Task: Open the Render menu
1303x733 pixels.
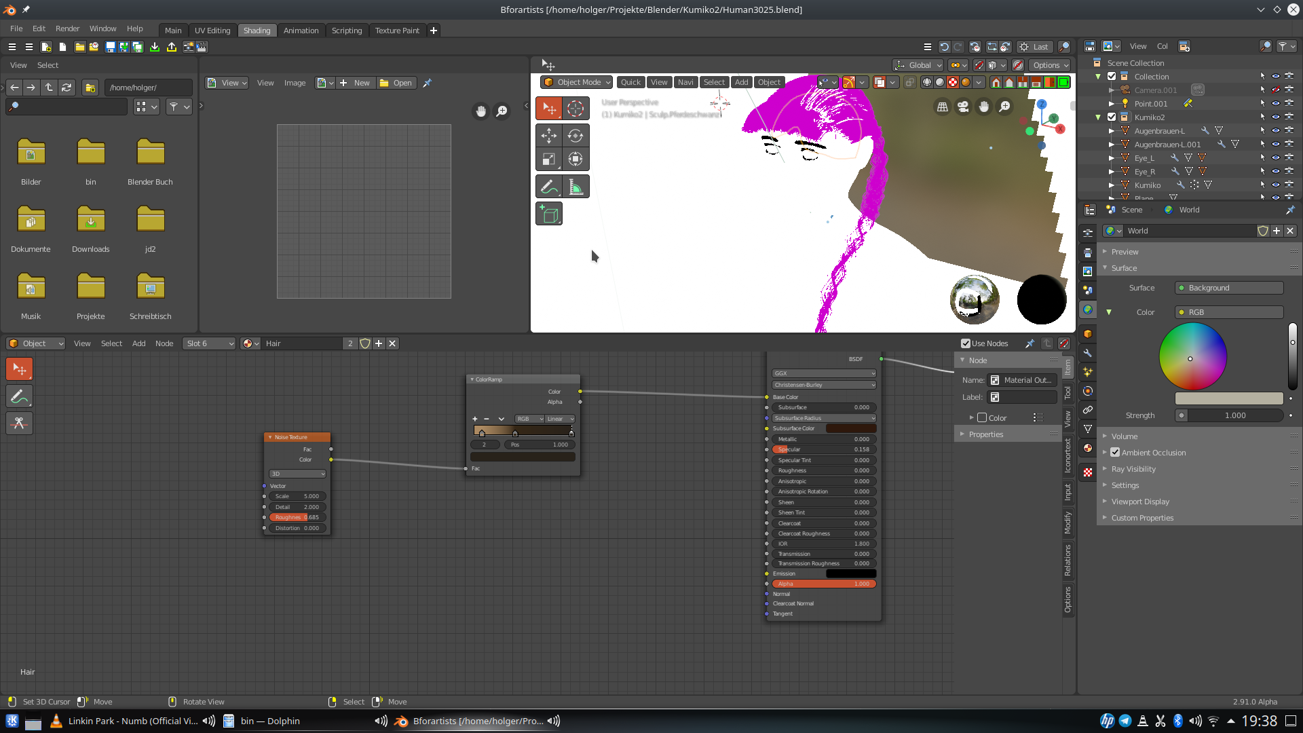Action: [x=67, y=29]
